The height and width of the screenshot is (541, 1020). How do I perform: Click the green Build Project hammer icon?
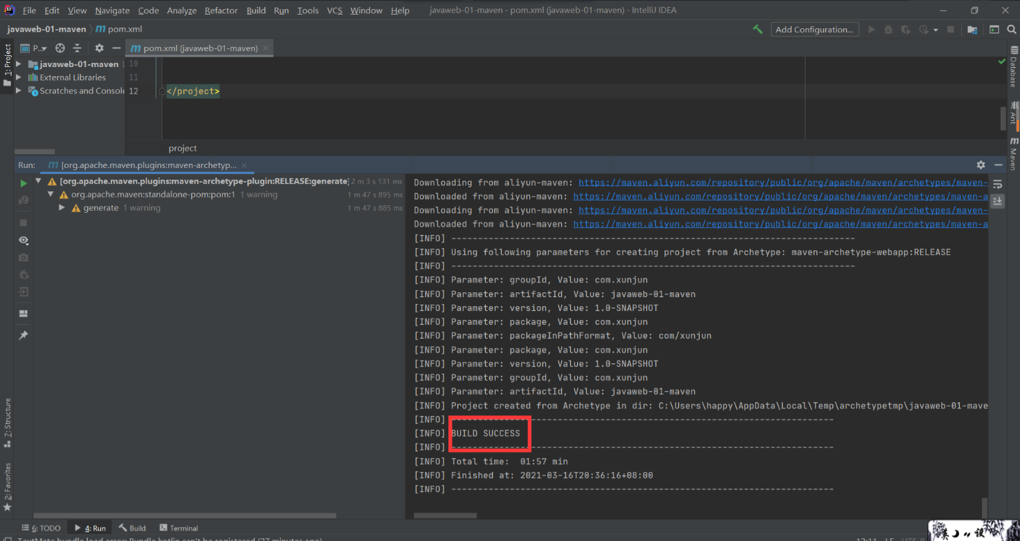pyautogui.click(x=758, y=30)
